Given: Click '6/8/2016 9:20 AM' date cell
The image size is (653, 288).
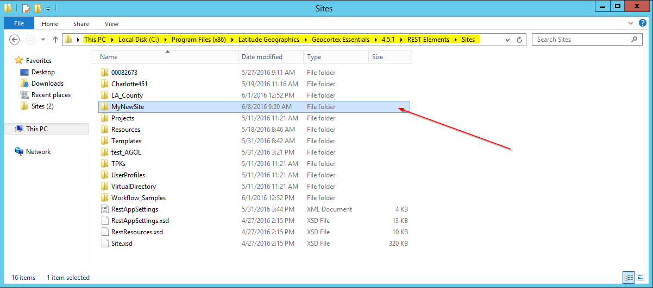Looking at the screenshot, I should point(267,107).
